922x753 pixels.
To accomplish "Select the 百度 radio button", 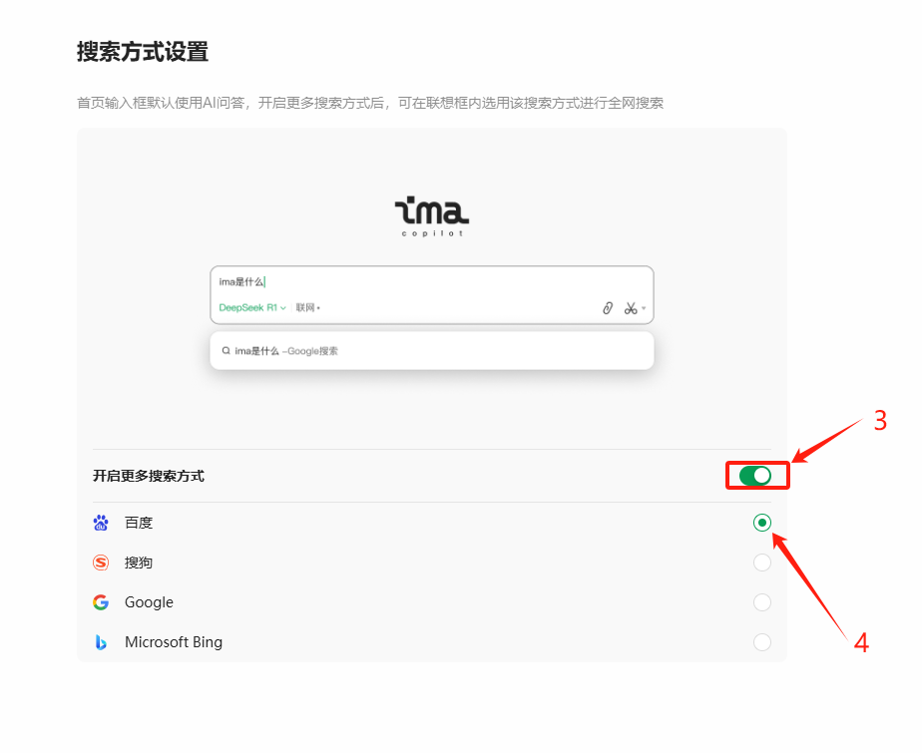I will [x=762, y=523].
